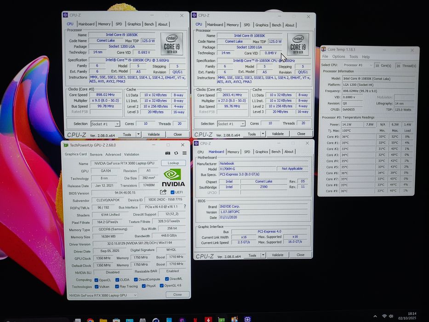Toggle the UEFI checkbox in GPU-Z
The width and height of the screenshot is (429, 322).
[x=172, y=192]
